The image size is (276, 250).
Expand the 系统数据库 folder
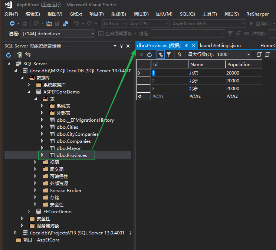[29, 85]
